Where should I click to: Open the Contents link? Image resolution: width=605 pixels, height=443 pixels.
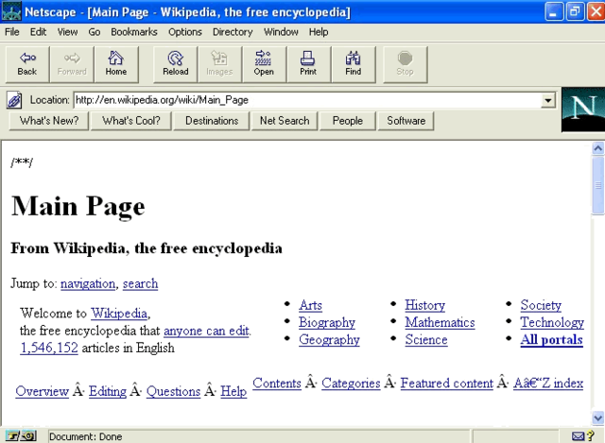[x=277, y=383]
